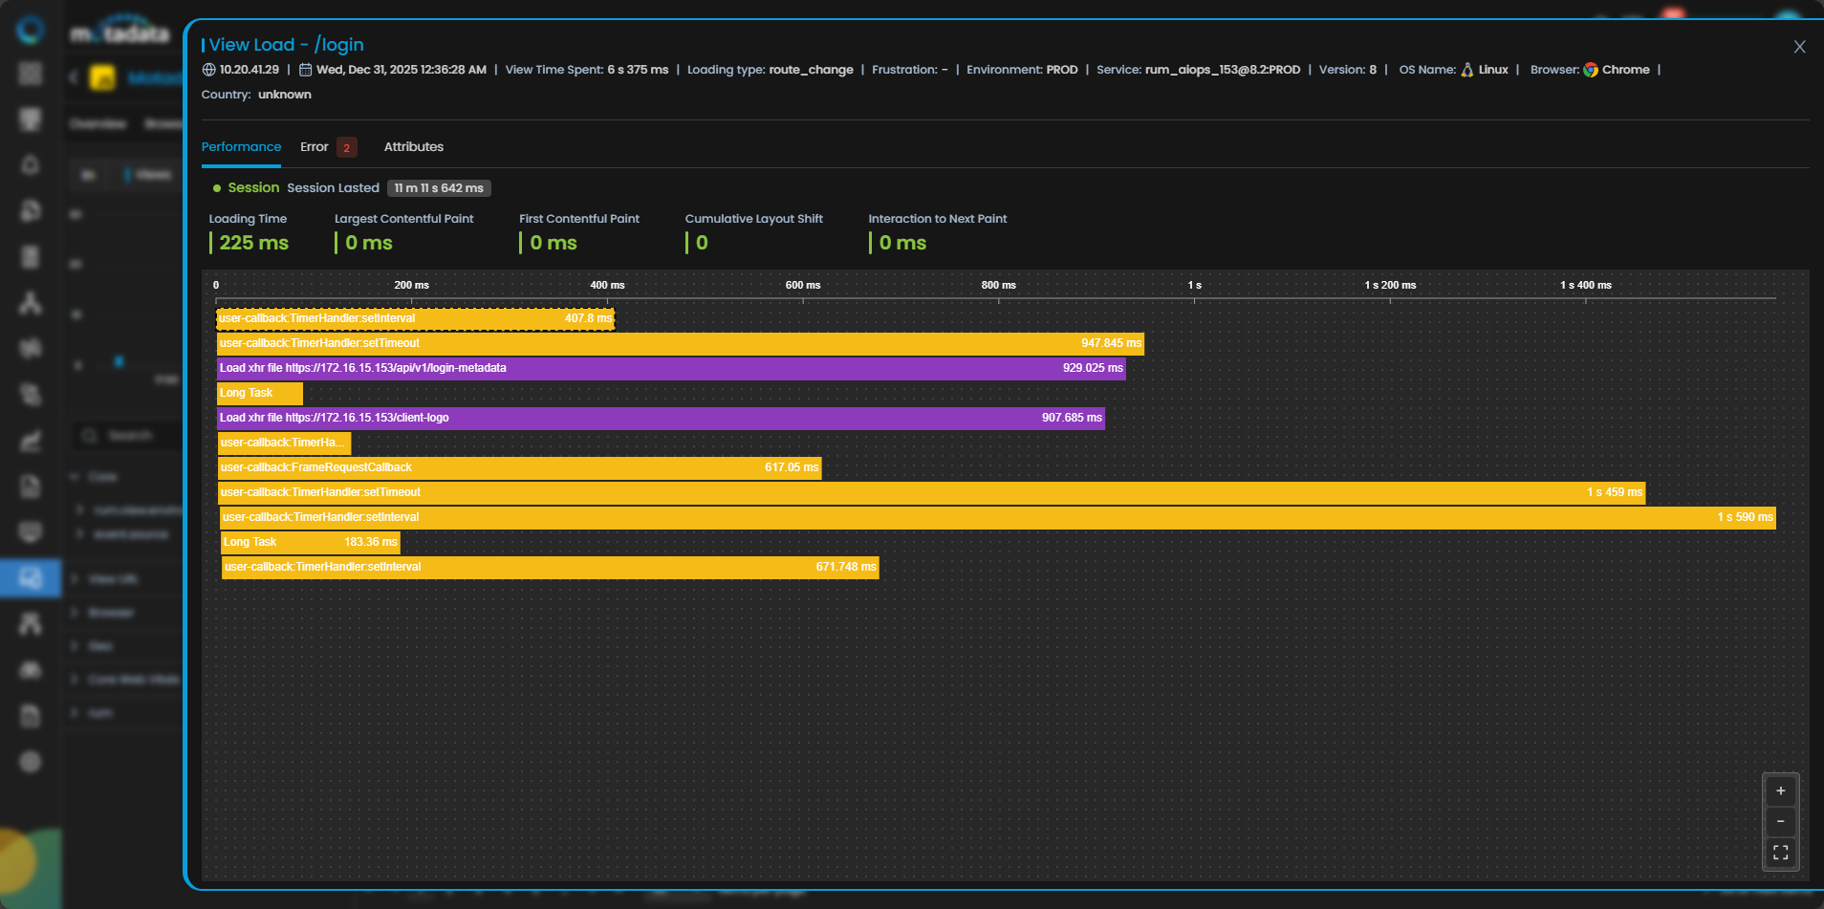1824x909 pixels.
Task: Click the plus zoom-in button on the waterfall
Action: [1780, 790]
